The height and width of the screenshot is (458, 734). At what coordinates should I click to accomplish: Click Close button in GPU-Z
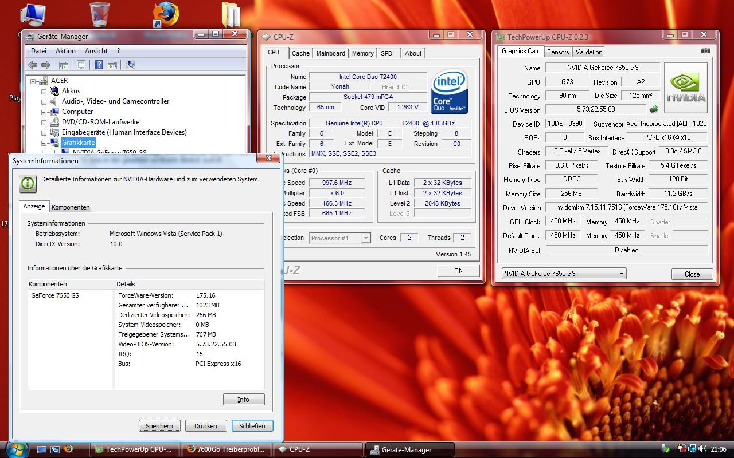692,274
